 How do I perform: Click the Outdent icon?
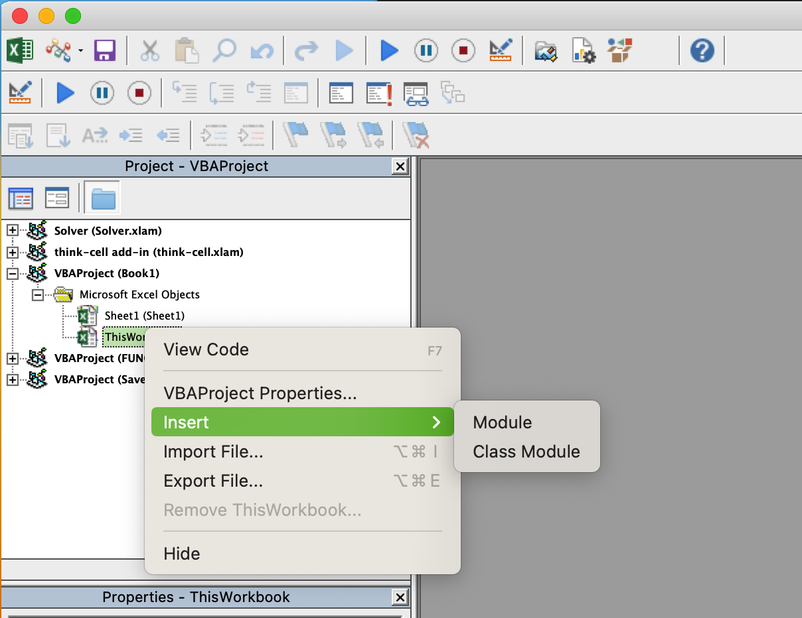169,135
